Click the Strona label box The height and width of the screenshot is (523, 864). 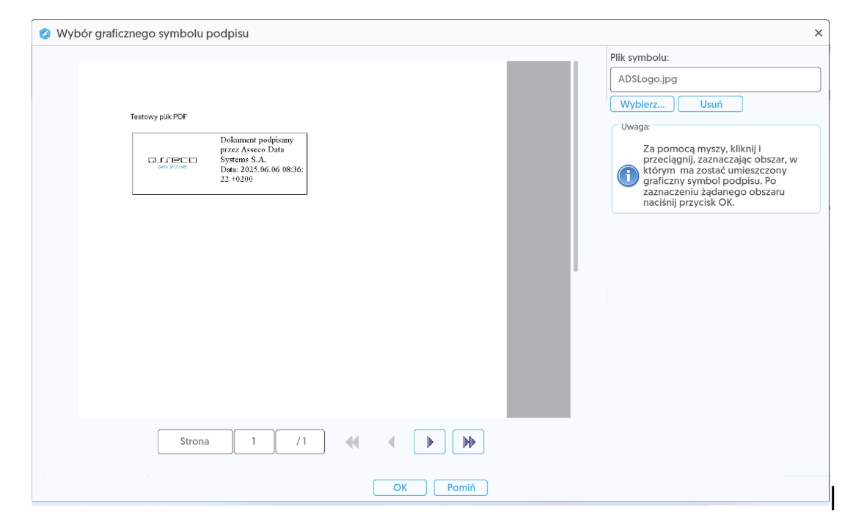coord(195,442)
